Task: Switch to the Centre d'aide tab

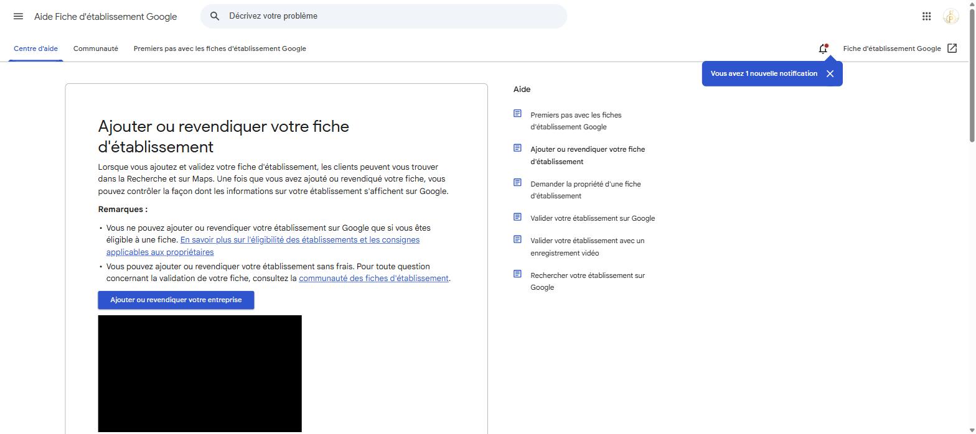Action: click(35, 48)
